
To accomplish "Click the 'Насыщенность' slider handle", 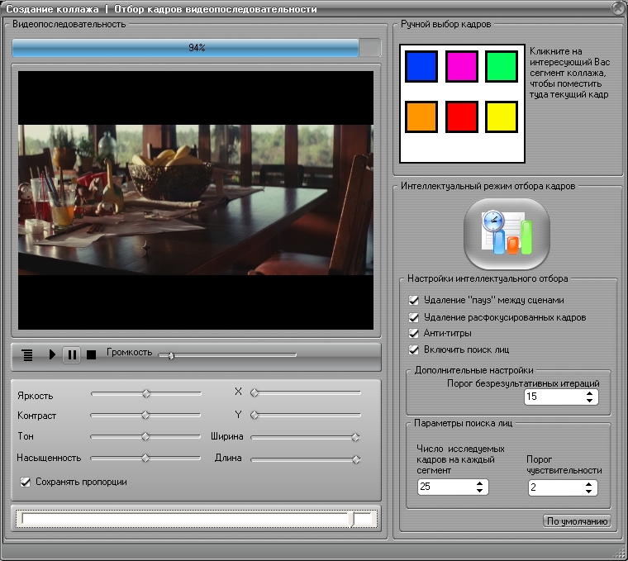I will [145, 458].
